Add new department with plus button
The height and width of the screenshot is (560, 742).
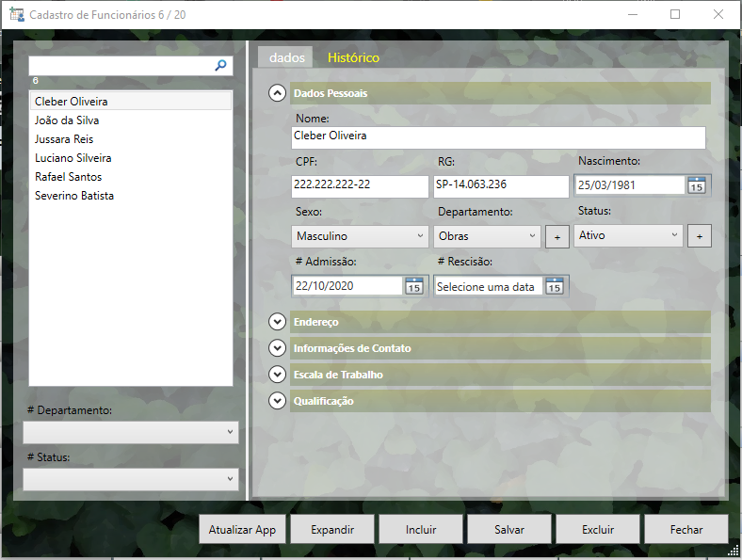[556, 237]
